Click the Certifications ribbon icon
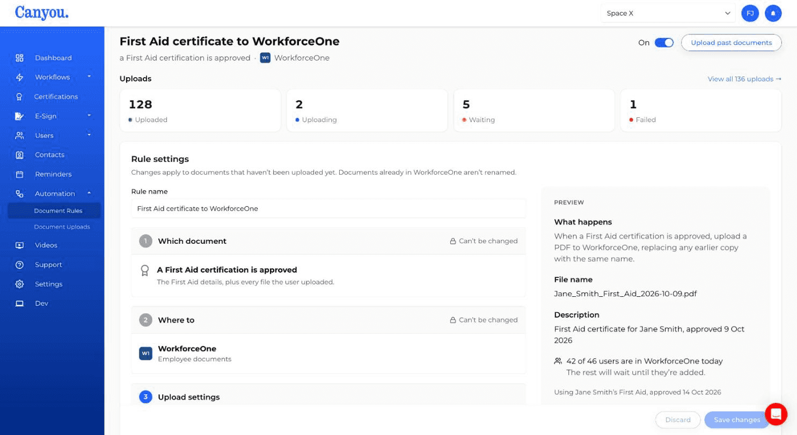The image size is (797, 435). click(x=19, y=96)
